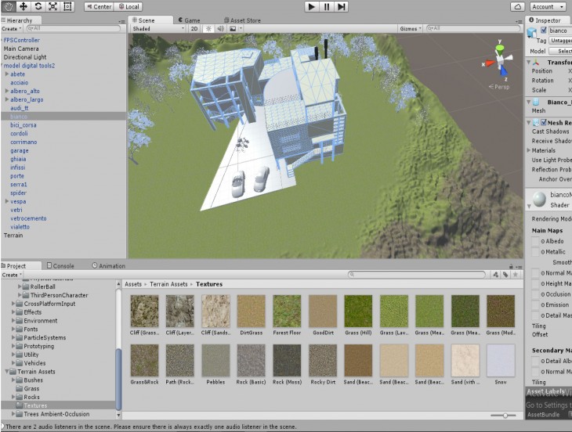Viewport: 572px width, 432px height.
Task: Open the Account dropdown
Action: (x=546, y=6)
